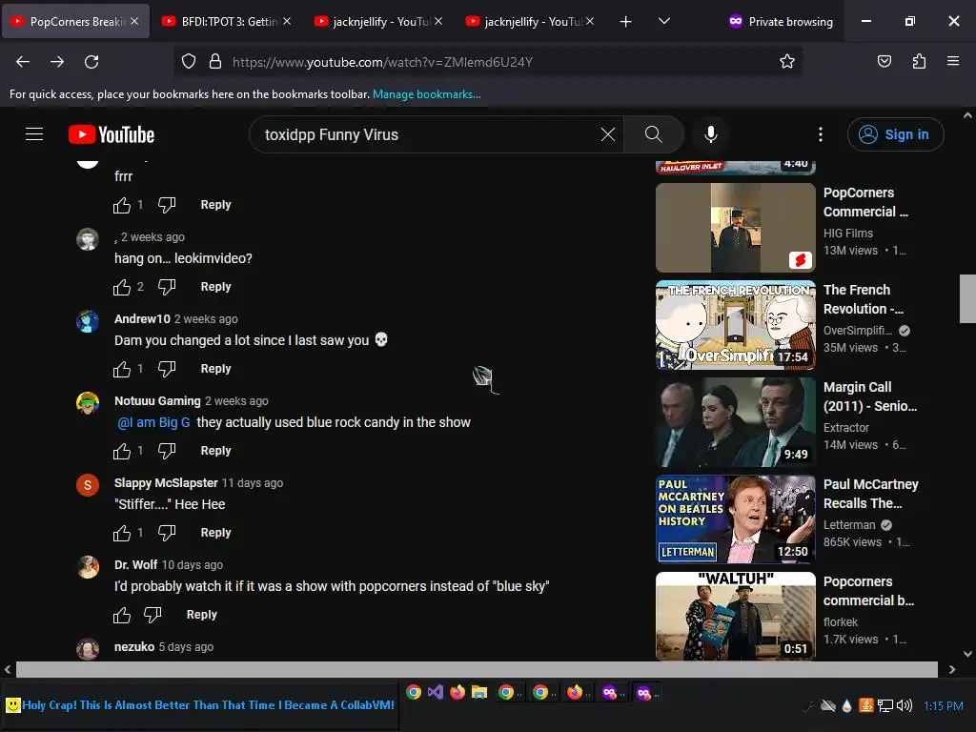Open the Firefox application menu
Screen dimensions: 976x732
pos(953,62)
